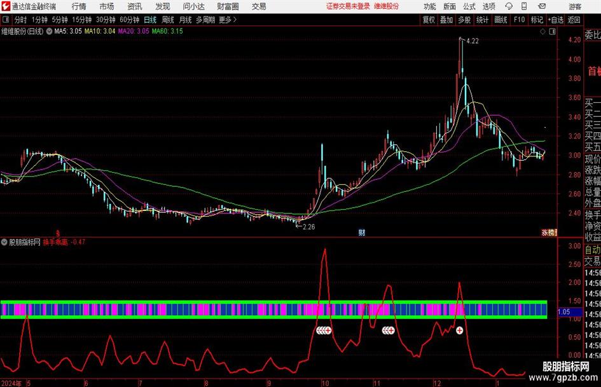This screenshot has height=387, width=601.
Task: Open the 问小达 menu
Action: [x=193, y=6]
